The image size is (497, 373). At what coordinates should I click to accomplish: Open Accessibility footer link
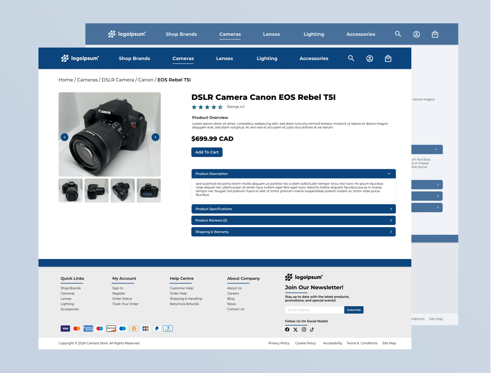pos(333,343)
